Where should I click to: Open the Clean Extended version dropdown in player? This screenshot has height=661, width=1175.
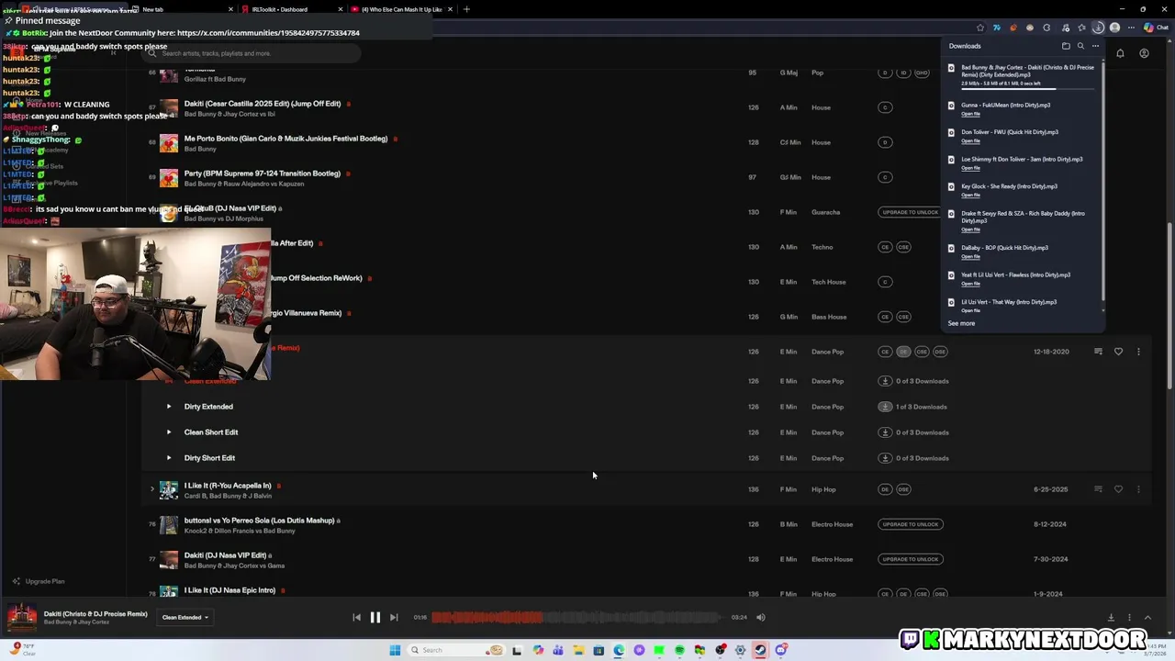click(185, 617)
